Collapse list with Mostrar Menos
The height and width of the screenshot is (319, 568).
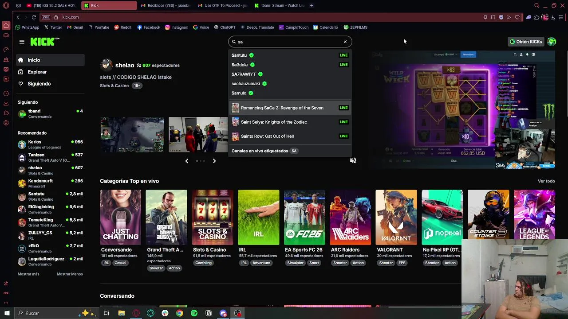pos(70,274)
